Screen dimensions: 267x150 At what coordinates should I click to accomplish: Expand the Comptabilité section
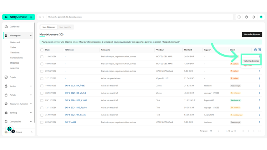point(31,122)
